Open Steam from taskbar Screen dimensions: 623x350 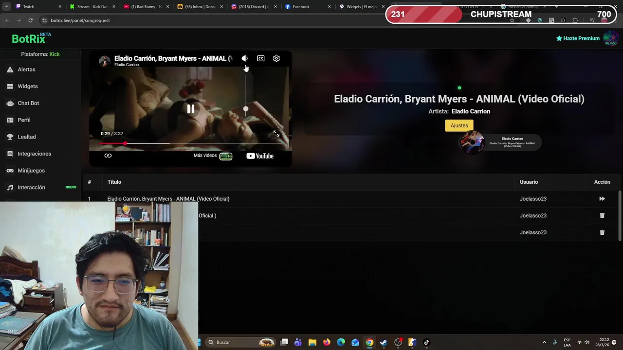click(384, 342)
